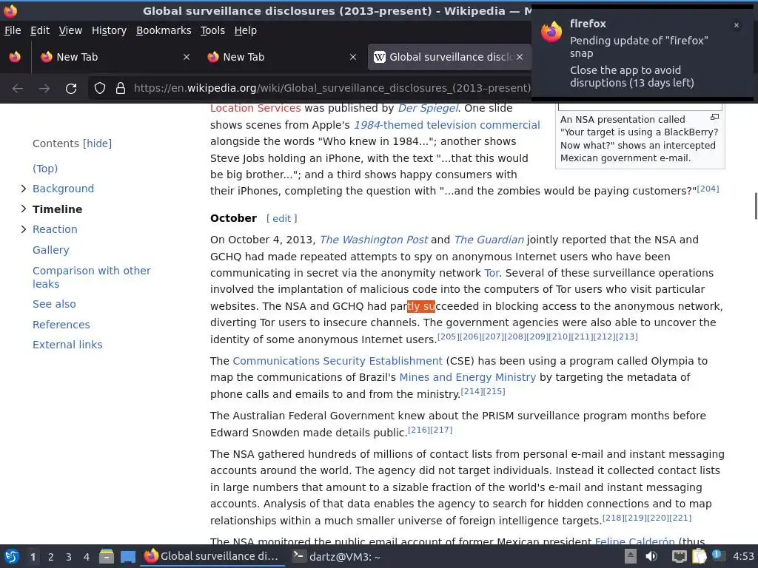Switch to workspace 2
The image size is (758, 568).
[x=51, y=557]
